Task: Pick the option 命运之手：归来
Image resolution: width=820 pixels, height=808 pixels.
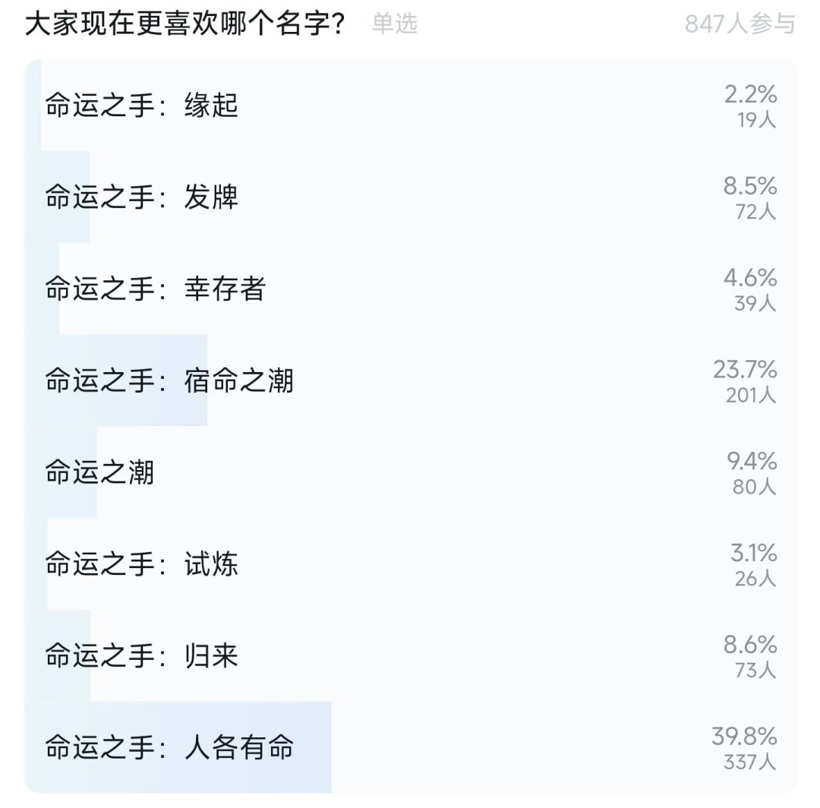Action: point(142,655)
